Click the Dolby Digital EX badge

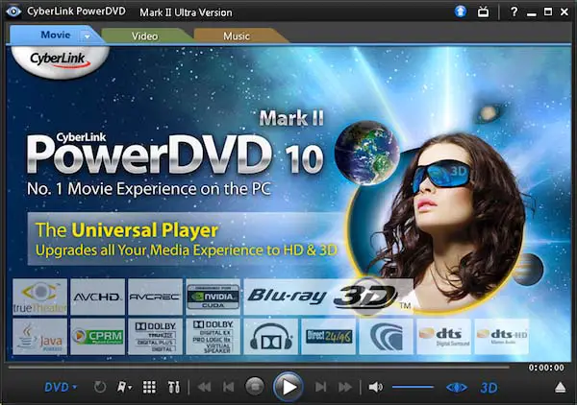pyautogui.click(x=213, y=336)
